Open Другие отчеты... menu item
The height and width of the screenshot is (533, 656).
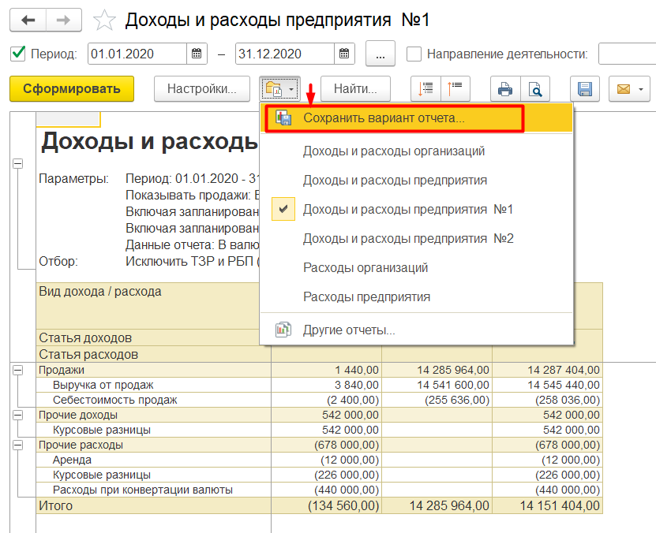coord(416,330)
